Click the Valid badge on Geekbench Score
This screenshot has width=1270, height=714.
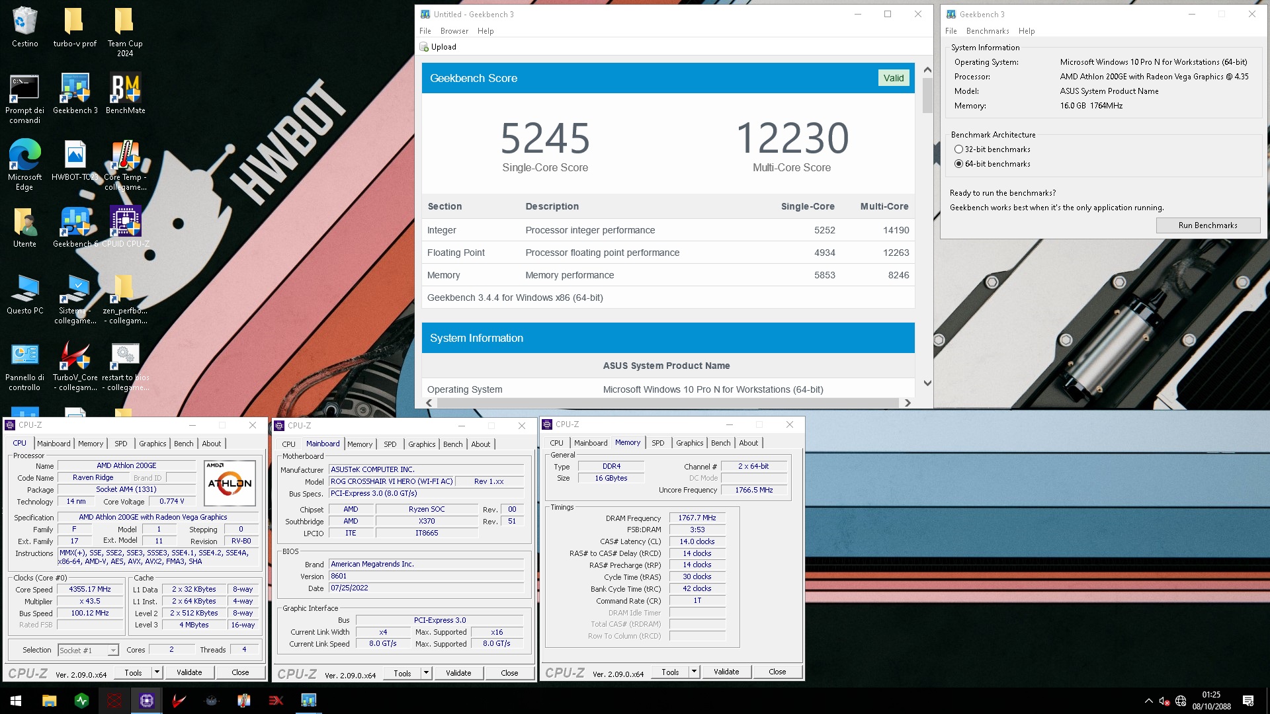coord(894,78)
